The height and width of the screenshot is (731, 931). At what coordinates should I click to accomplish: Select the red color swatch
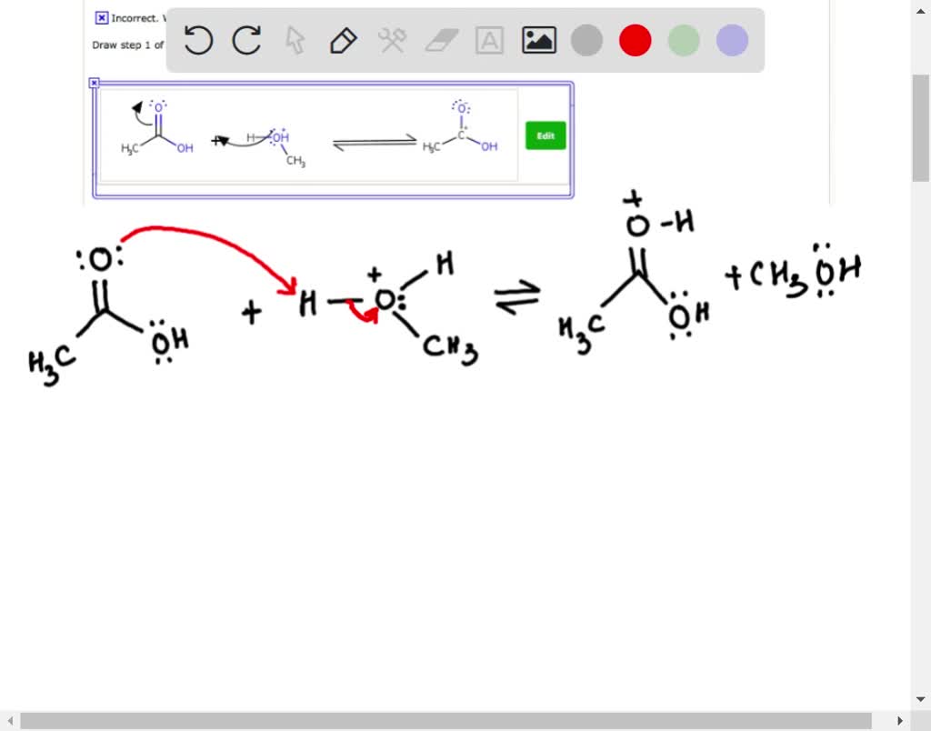(635, 40)
